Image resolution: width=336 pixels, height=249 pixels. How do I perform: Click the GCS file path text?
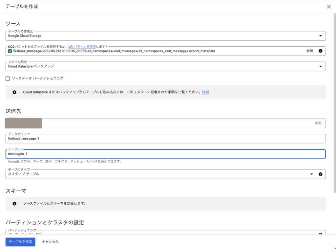(x=114, y=51)
